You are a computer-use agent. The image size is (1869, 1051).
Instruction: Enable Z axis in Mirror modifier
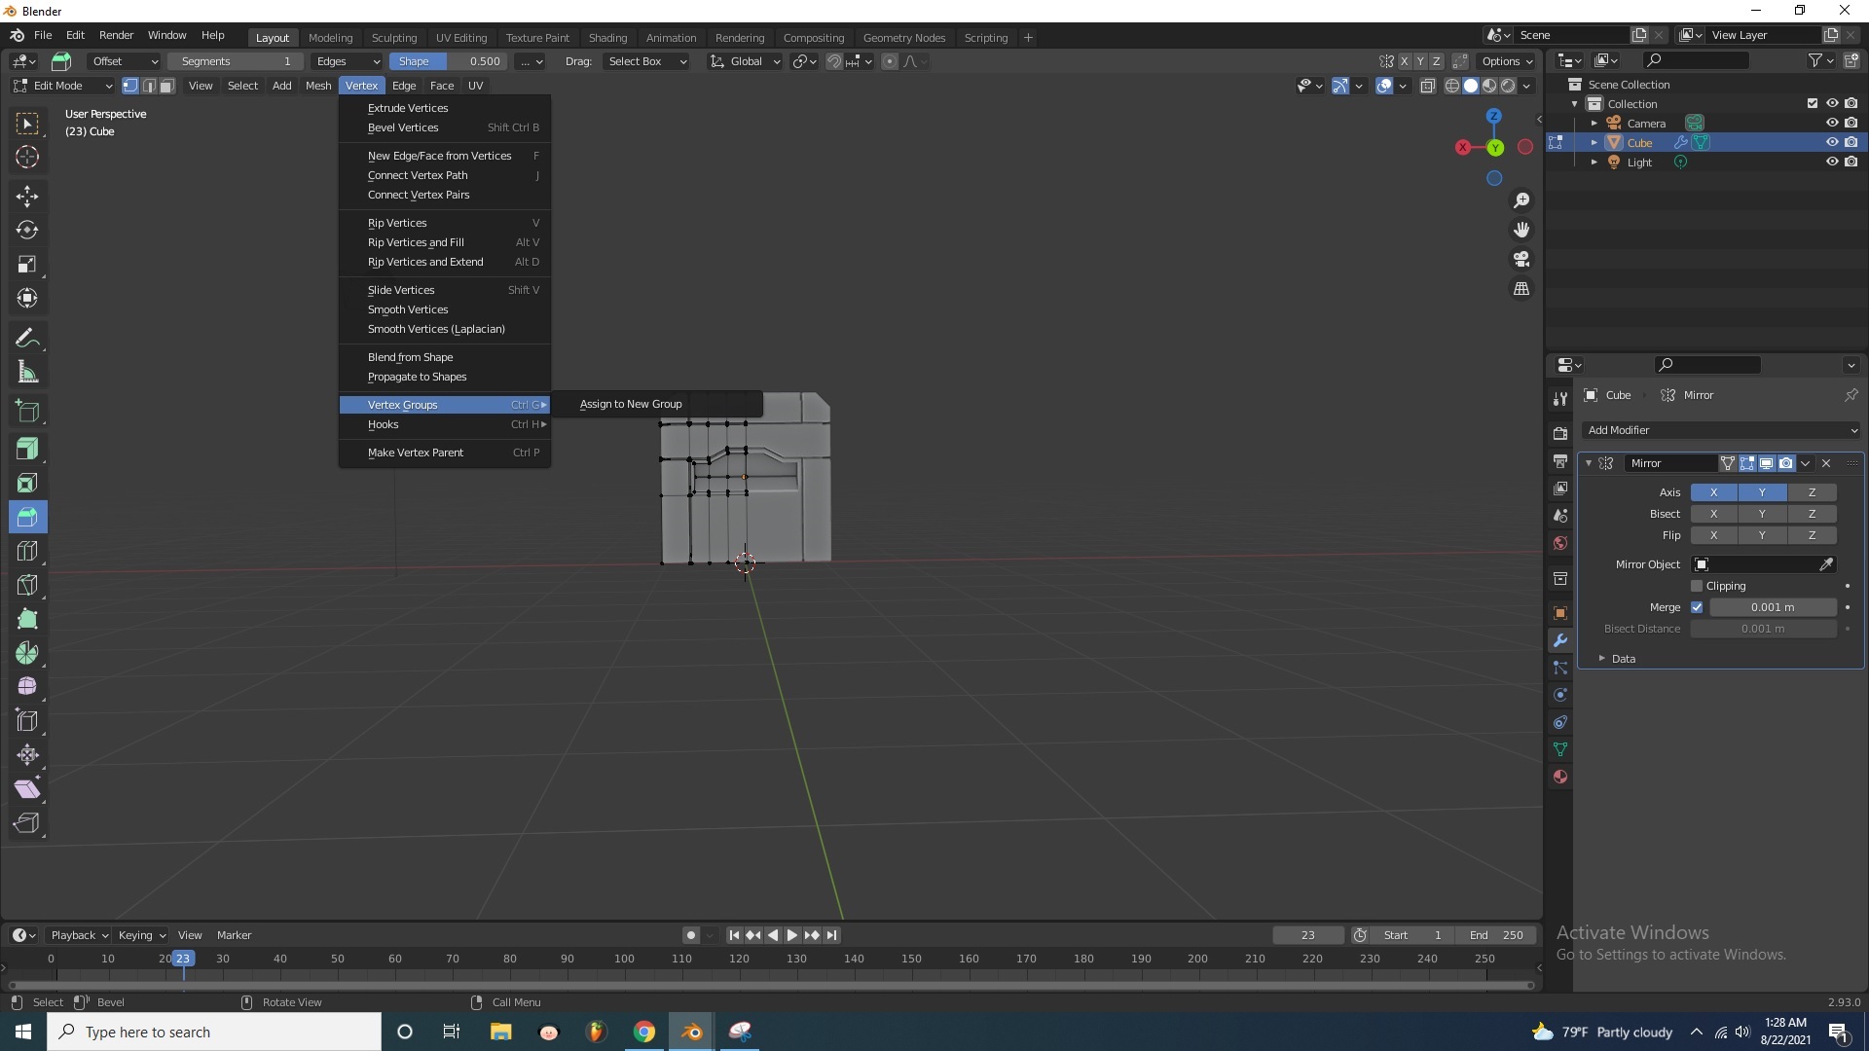pos(1812,492)
